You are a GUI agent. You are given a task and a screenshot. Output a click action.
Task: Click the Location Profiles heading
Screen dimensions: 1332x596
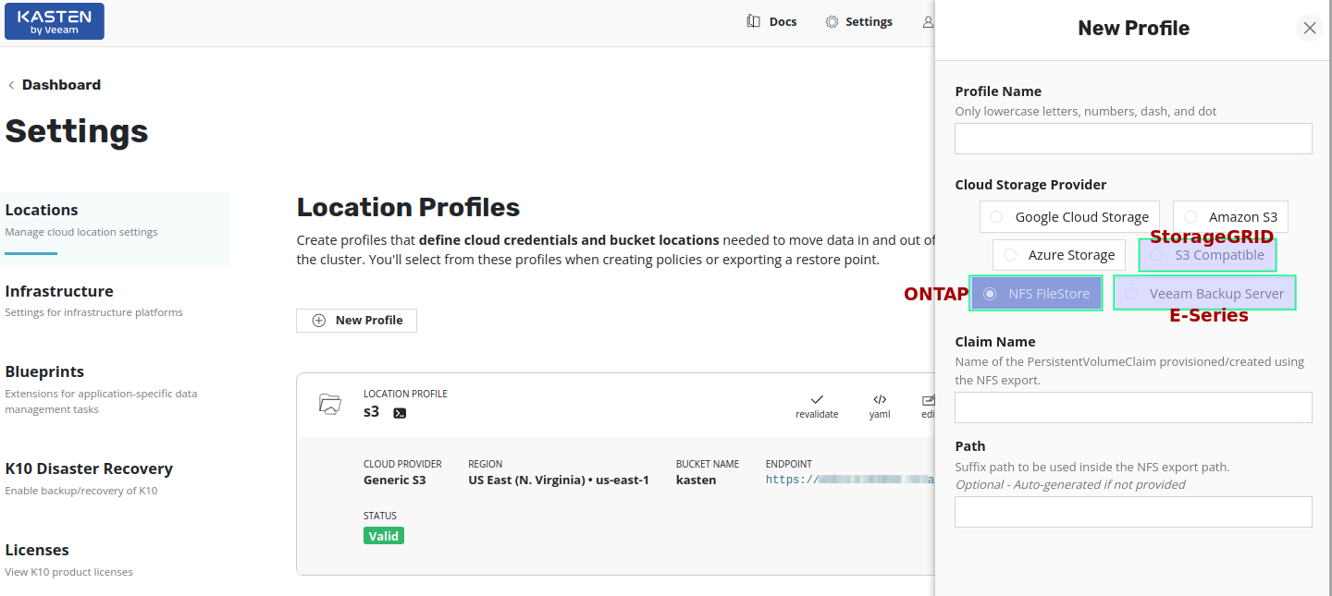pos(408,207)
